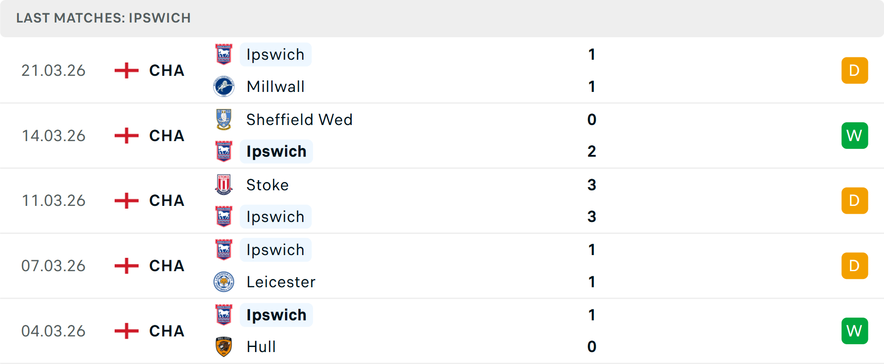The image size is (884, 364).
Task: Click the Hull City tiger badge
Action: pyautogui.click(x=224, y=347)
